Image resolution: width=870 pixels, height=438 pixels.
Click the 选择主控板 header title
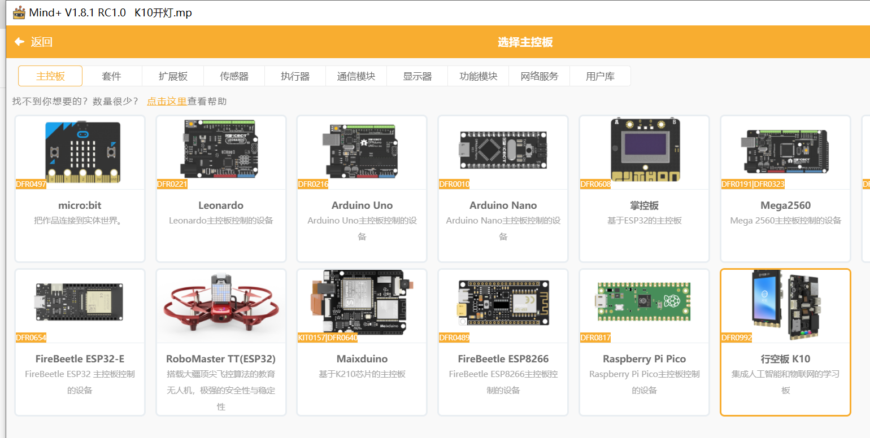[525, 42]
